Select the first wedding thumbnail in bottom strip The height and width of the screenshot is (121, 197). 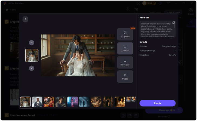click(25, 102)
